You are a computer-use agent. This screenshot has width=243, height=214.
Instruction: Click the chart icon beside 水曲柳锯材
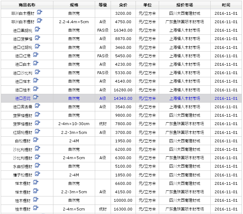click(x=37, y=166)
